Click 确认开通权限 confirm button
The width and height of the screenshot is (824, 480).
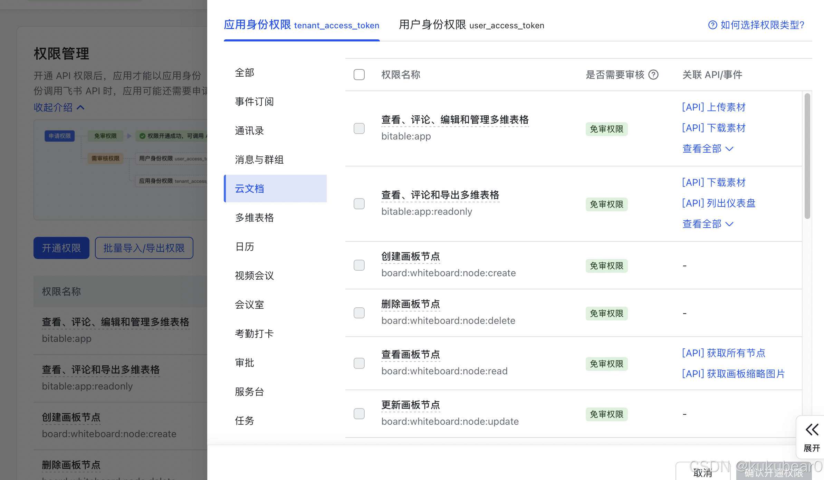pyautogui.click(x=774, y=472)
